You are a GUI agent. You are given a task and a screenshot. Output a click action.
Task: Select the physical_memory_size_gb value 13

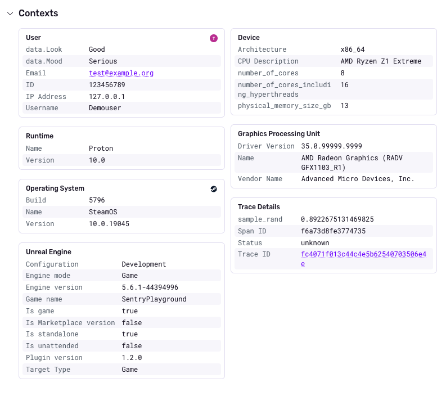[x=344, y=106]
